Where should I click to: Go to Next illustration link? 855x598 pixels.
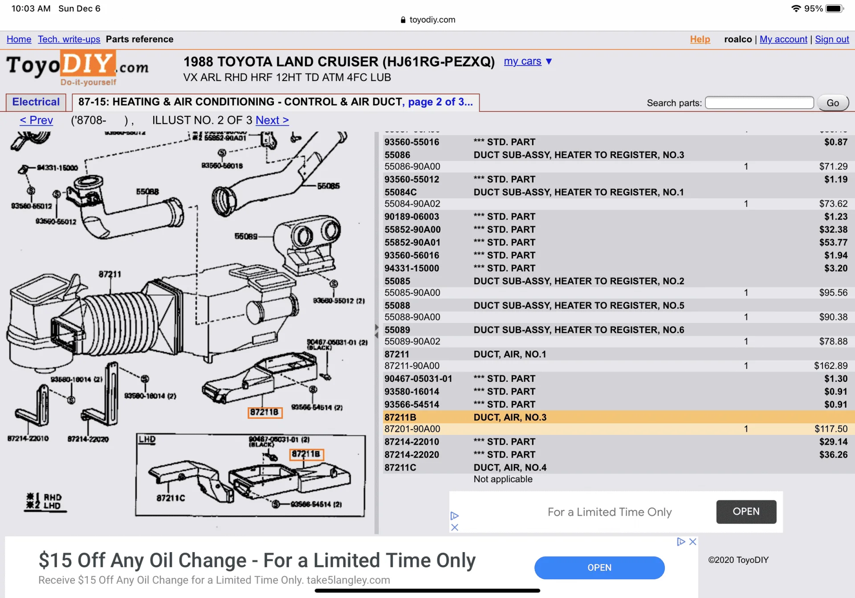pyautogui.click(x=272, y=120)
